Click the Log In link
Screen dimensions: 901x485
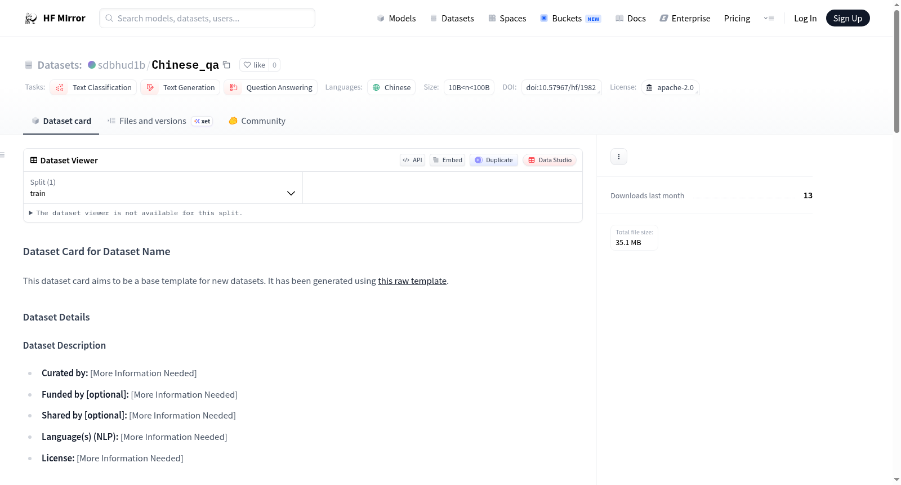[x=805, y=19]
